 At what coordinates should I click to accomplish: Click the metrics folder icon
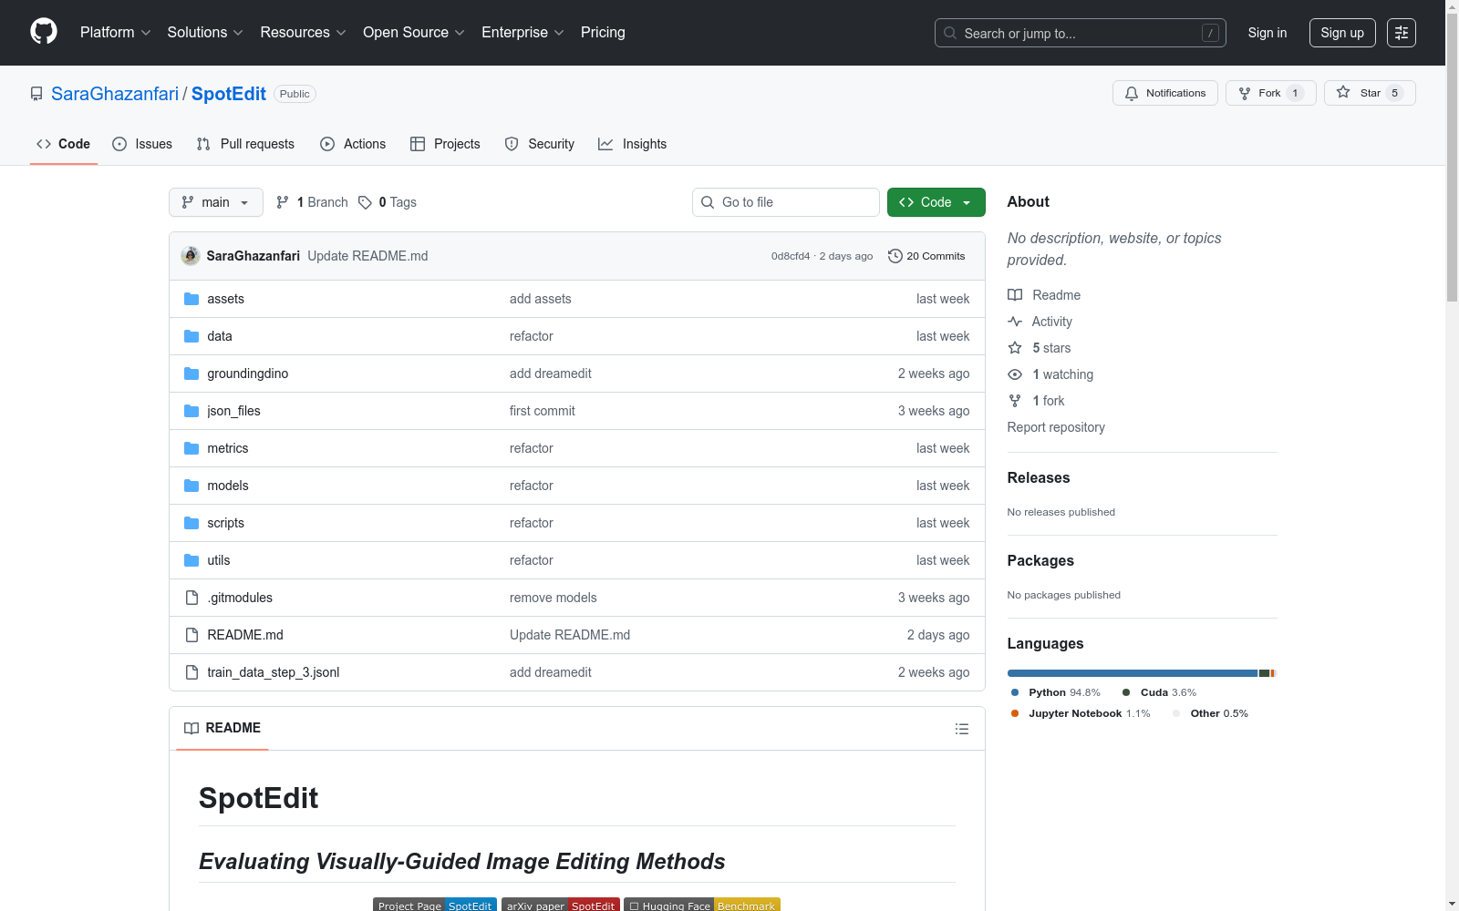click(191, 448)
